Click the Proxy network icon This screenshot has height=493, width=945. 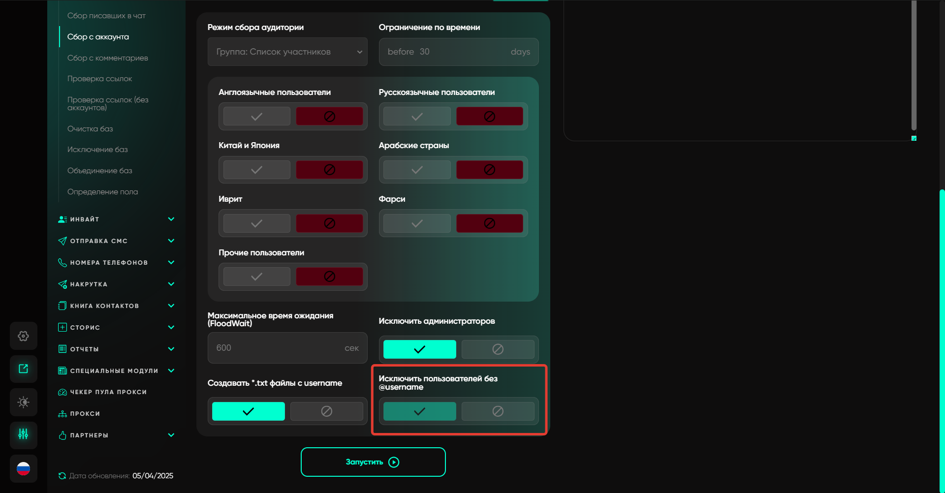(63, 414)
